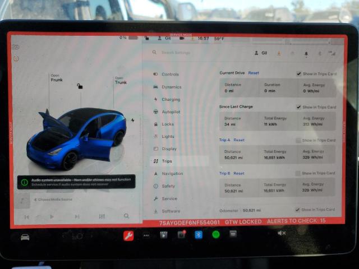Image resolution: width=359 pixels, height=269 pixels.
Task: Tap the orange tire pressure warning icon
Action: 16,58
